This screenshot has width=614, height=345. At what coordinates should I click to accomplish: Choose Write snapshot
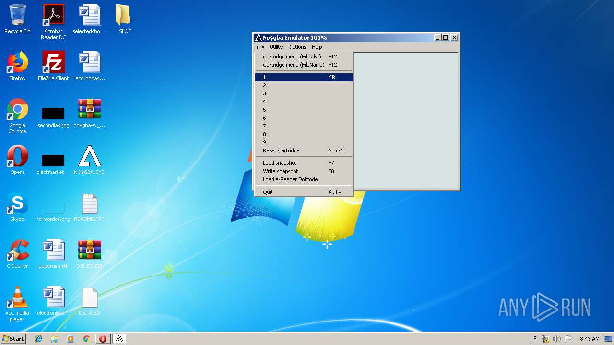click(304, 171)
